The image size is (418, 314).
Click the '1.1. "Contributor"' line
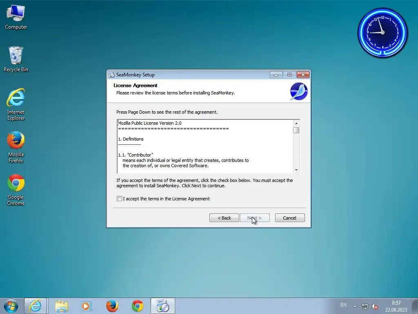136,155
